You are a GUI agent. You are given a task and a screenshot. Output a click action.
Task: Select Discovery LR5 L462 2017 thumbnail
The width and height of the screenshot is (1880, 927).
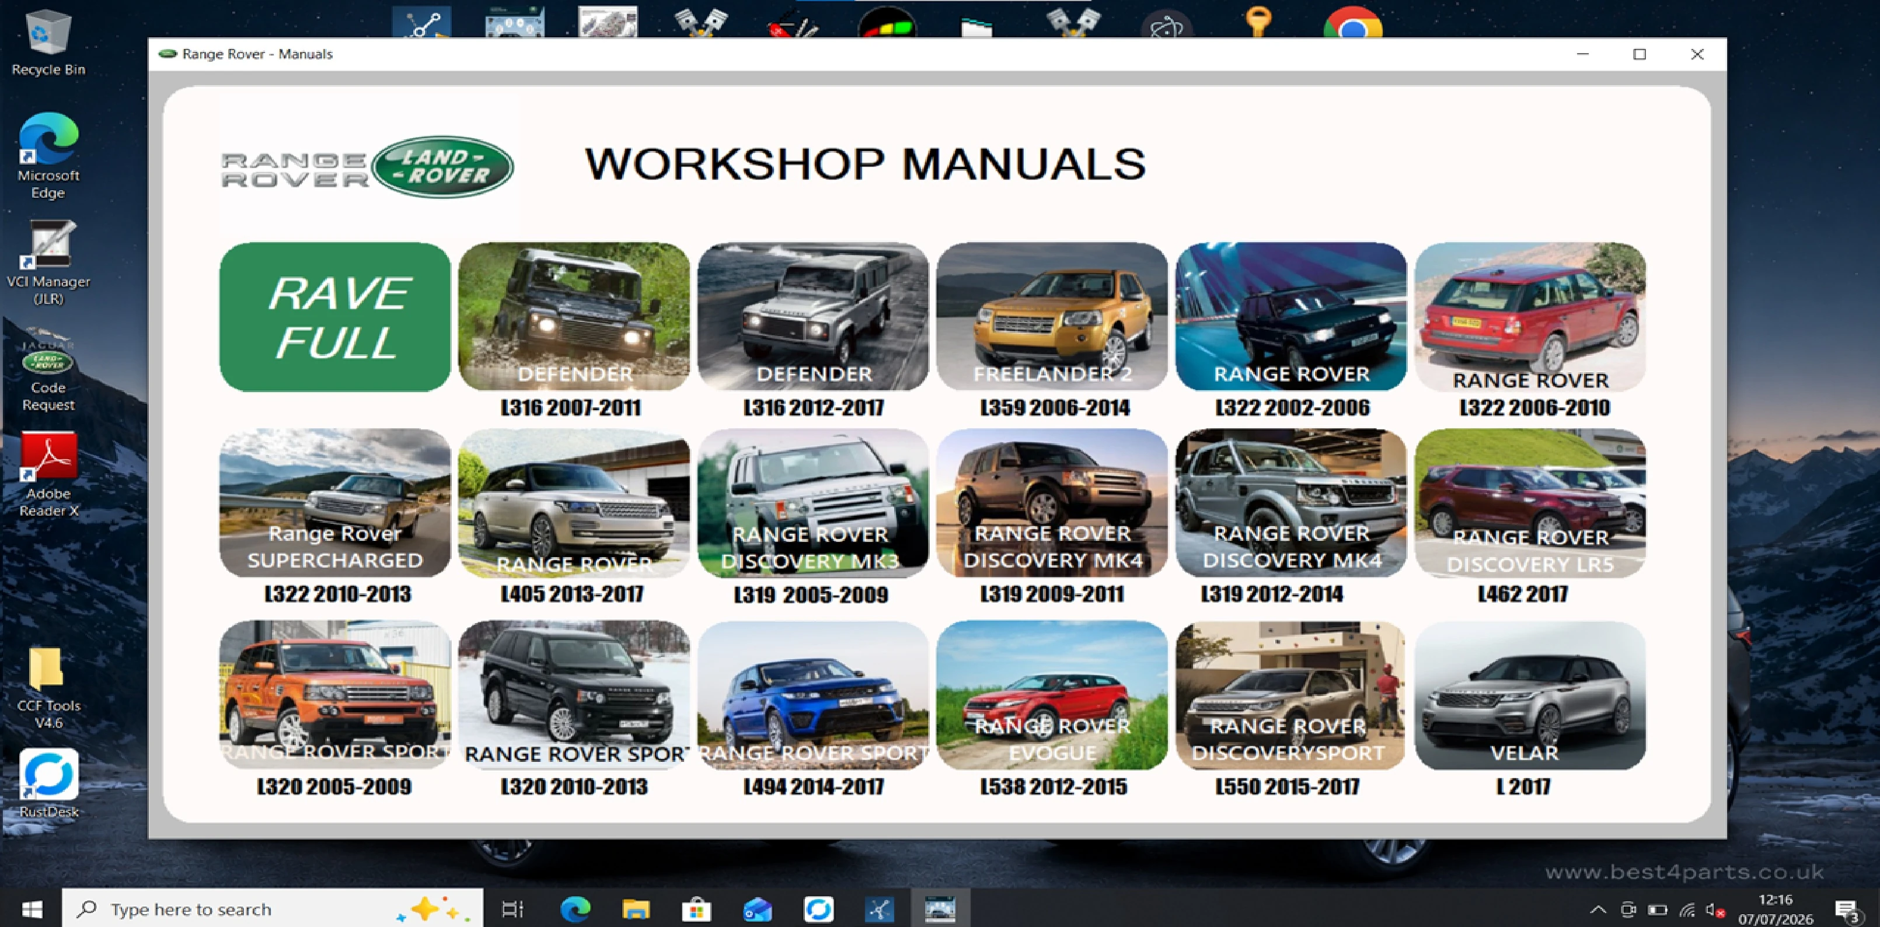coord(1530,503)
